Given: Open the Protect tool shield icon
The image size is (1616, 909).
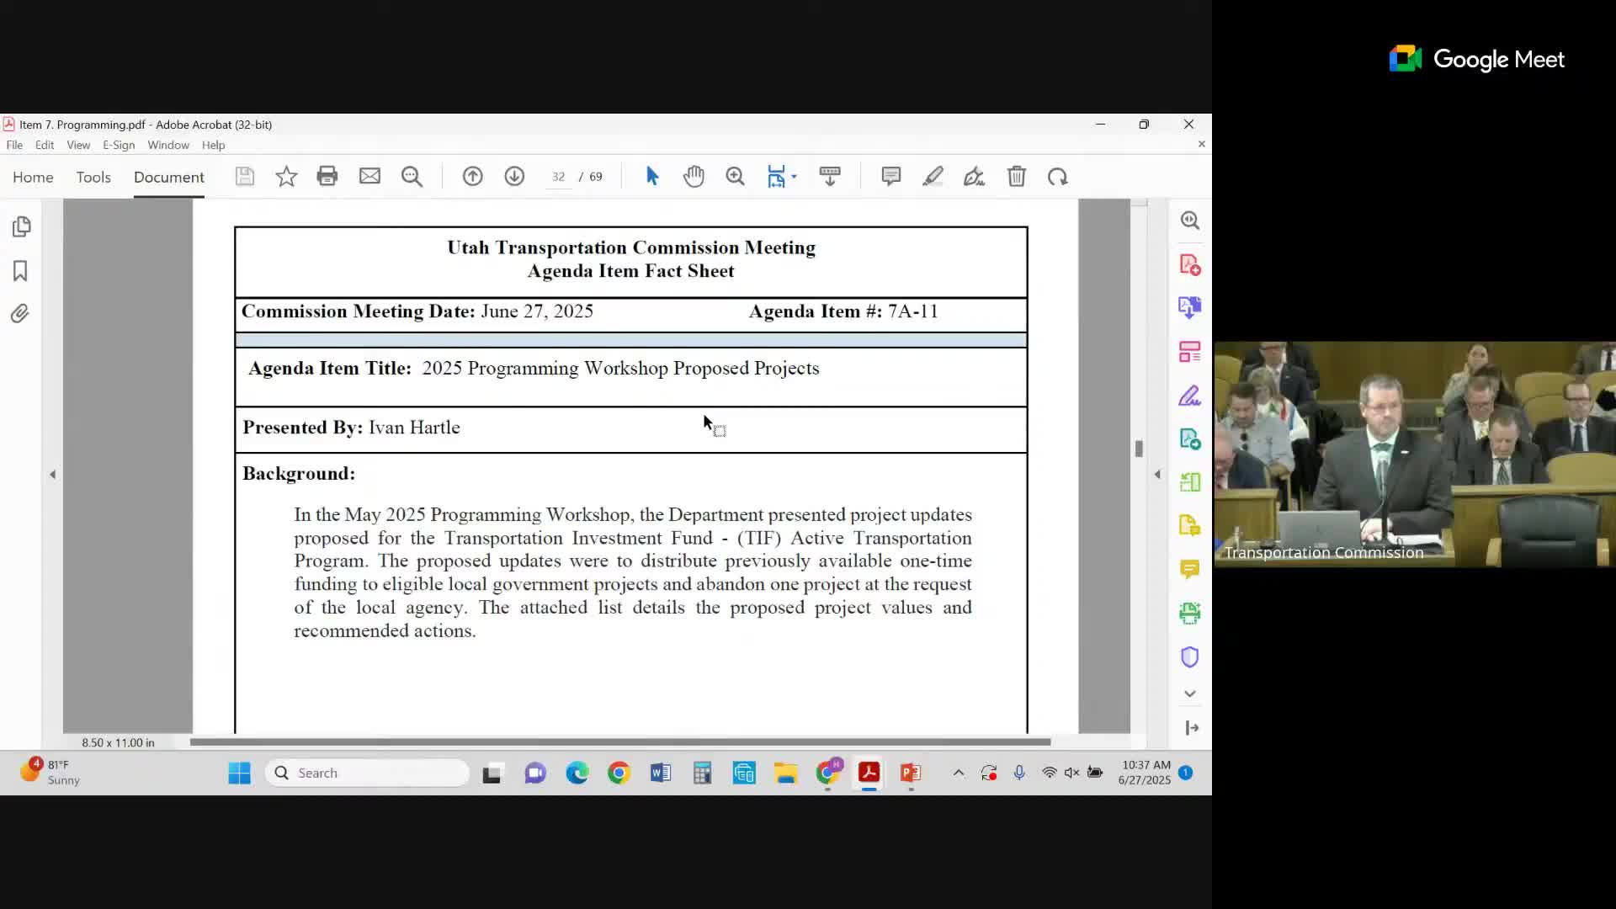Looking at the screenshot, I should 1191,657.
